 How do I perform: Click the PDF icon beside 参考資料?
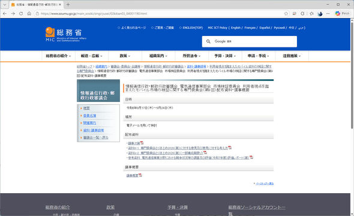pos(251,157)
